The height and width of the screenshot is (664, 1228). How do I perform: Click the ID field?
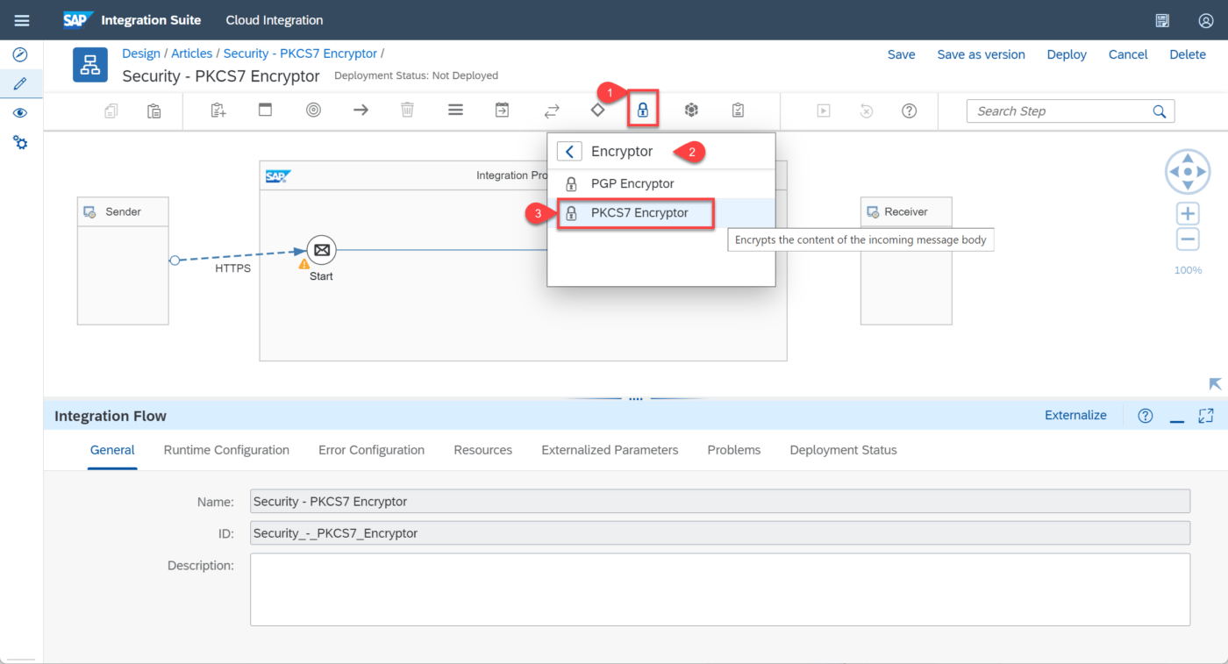720,532
